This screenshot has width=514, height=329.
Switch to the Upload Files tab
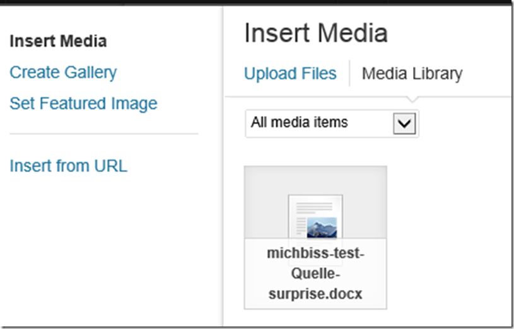[x=290, y=74]
